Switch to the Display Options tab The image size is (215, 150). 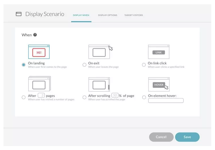pos(108,15)
